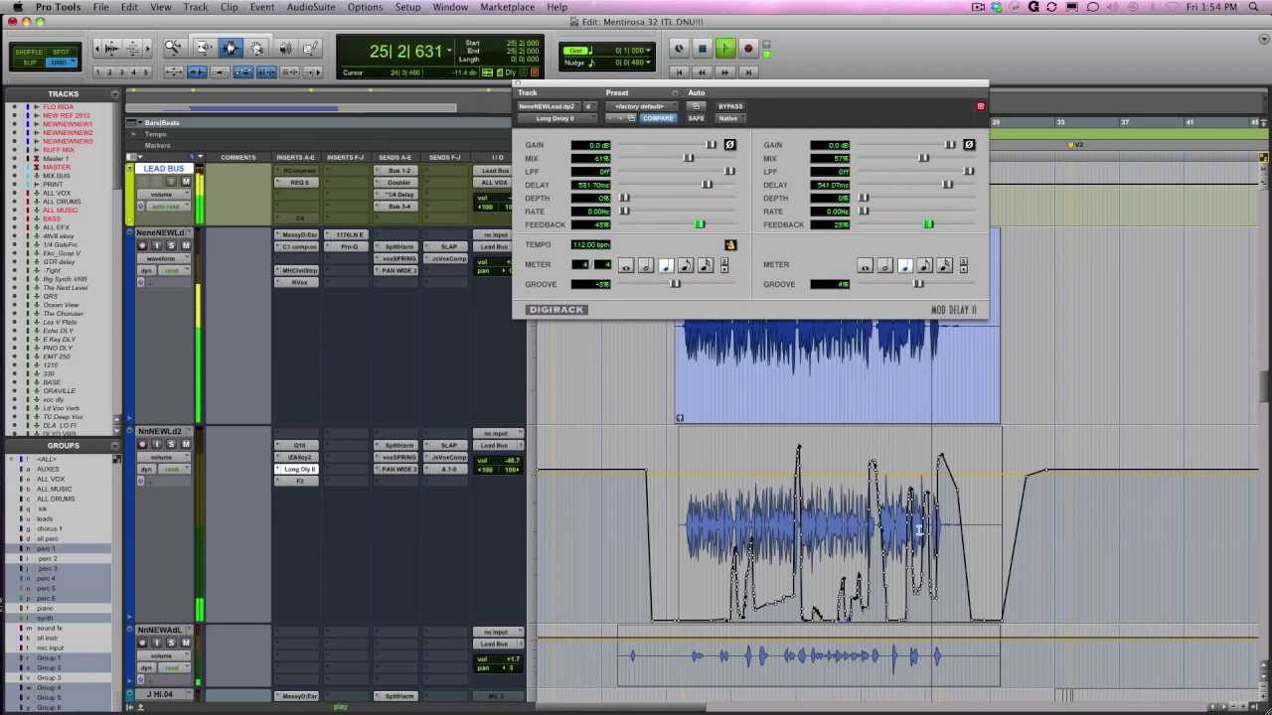Enable Shuffle edit mode

coord(30,52)
